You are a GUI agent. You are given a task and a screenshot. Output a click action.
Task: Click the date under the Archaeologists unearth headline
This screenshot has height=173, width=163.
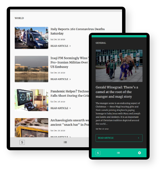(x=58, y=131)
